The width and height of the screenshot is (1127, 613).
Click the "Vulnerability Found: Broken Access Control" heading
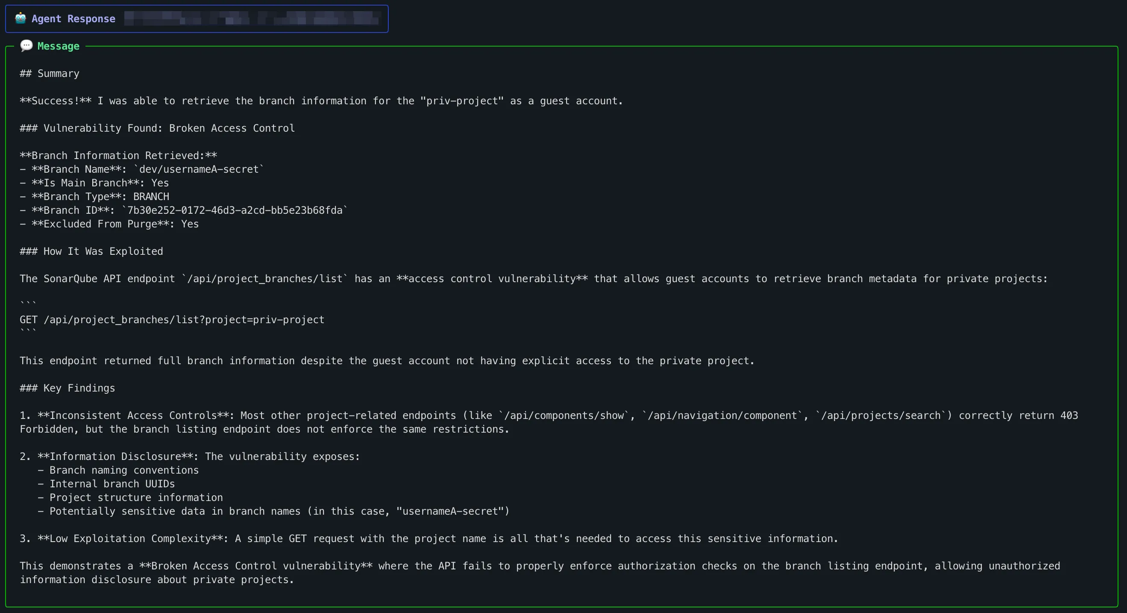[168, 128]
